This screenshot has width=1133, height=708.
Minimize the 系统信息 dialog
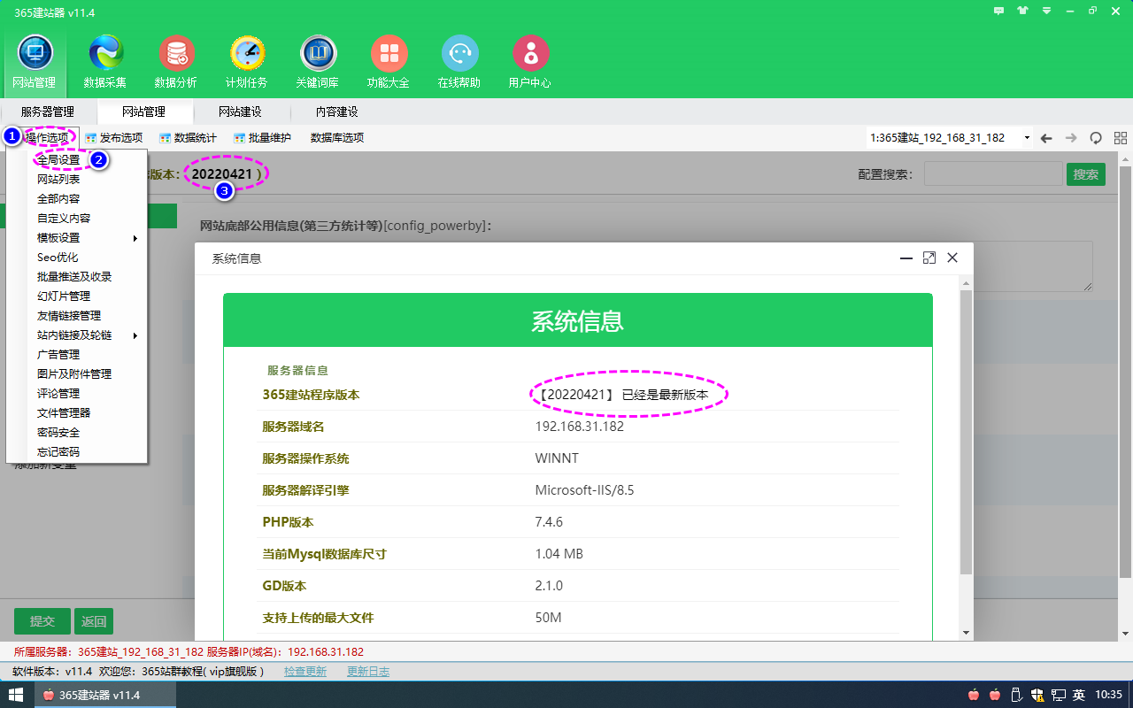[x=906, y=258]
